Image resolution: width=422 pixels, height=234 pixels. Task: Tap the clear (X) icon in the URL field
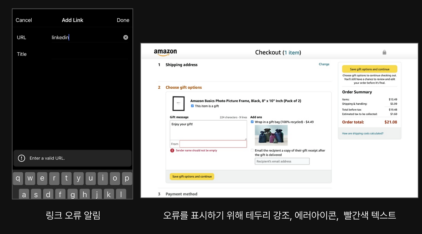tap(126, 37)
